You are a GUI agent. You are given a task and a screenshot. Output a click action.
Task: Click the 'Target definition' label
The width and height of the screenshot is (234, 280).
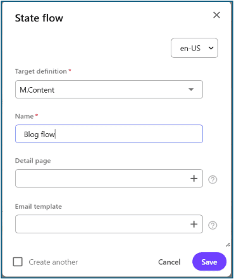click(x=41, y=71)
